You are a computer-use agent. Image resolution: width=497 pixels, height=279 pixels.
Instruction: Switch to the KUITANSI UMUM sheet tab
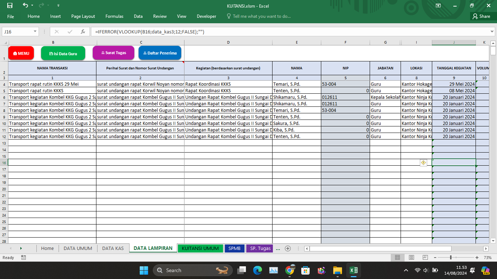tap(200, 248)
